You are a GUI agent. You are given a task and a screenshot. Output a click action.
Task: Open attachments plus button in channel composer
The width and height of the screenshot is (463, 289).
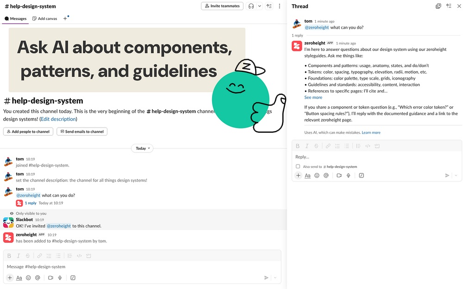click(10, 278)
